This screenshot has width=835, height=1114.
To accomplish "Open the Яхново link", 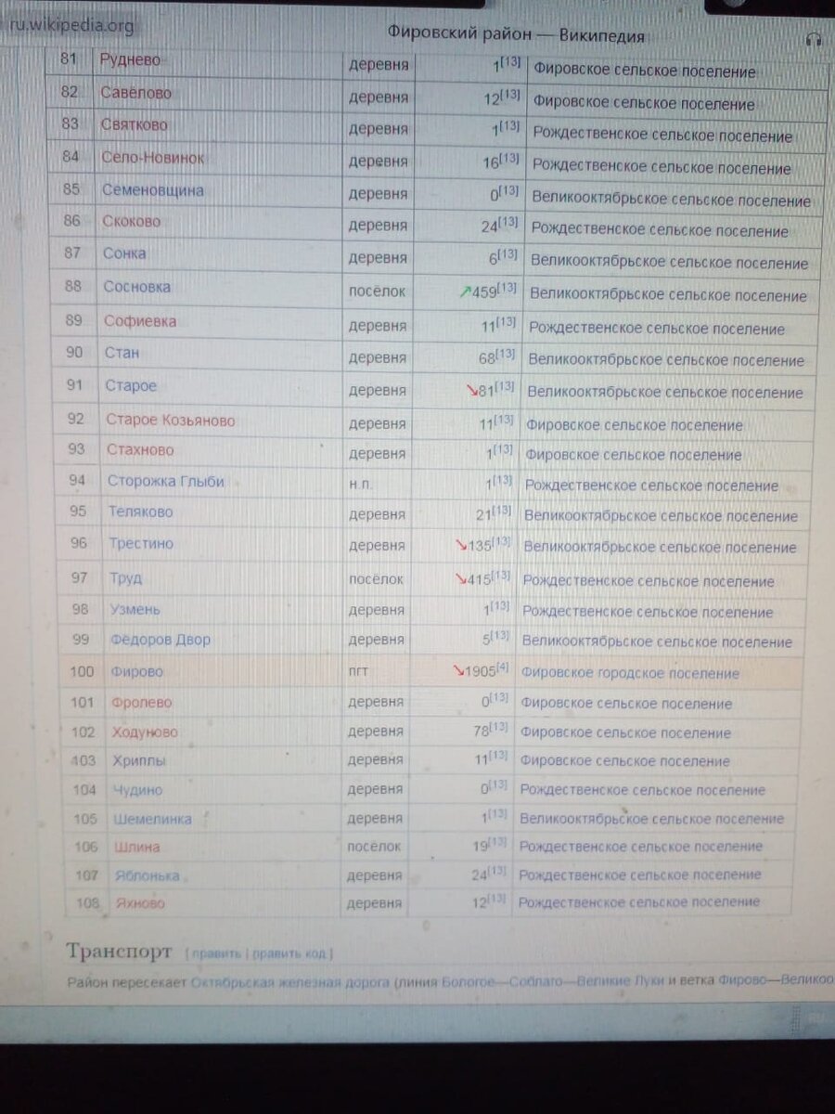I will [140, 902].
